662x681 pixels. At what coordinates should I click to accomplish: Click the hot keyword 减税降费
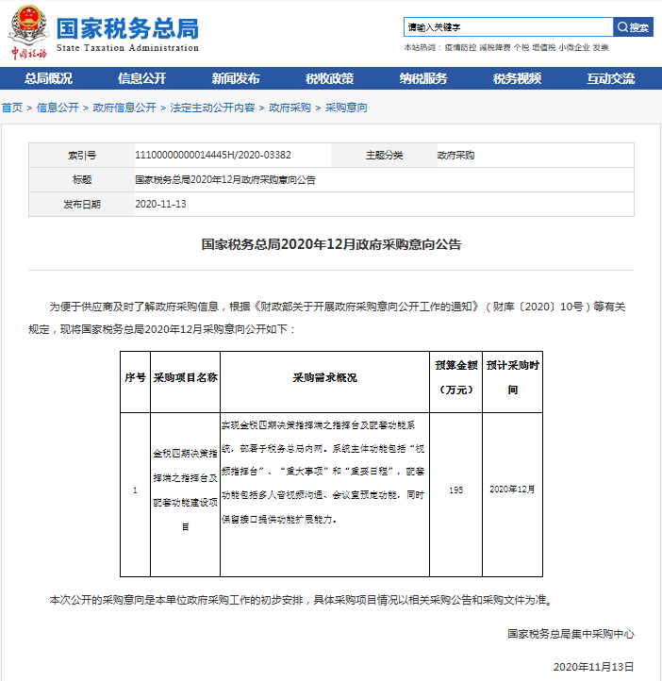tap(495, 48)
